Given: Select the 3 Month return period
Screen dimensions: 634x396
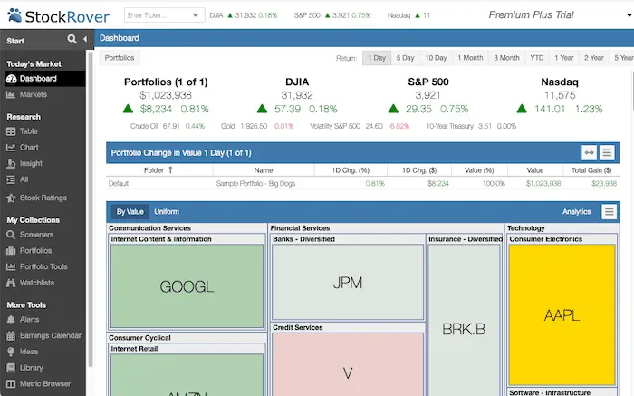Looking at the screenshot, I should 506,58.
